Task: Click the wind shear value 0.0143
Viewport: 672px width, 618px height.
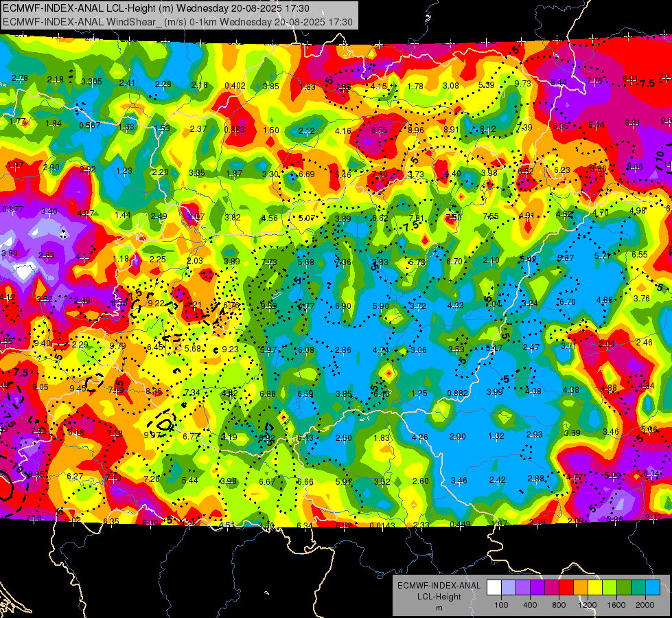Action: pyautogui.click(x=382, y=525)
